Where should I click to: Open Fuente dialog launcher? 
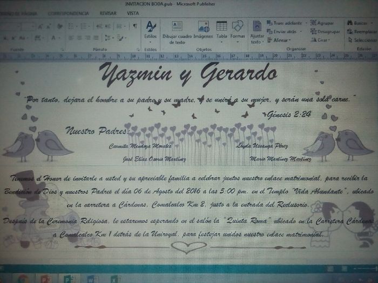[x=63, y=50]
